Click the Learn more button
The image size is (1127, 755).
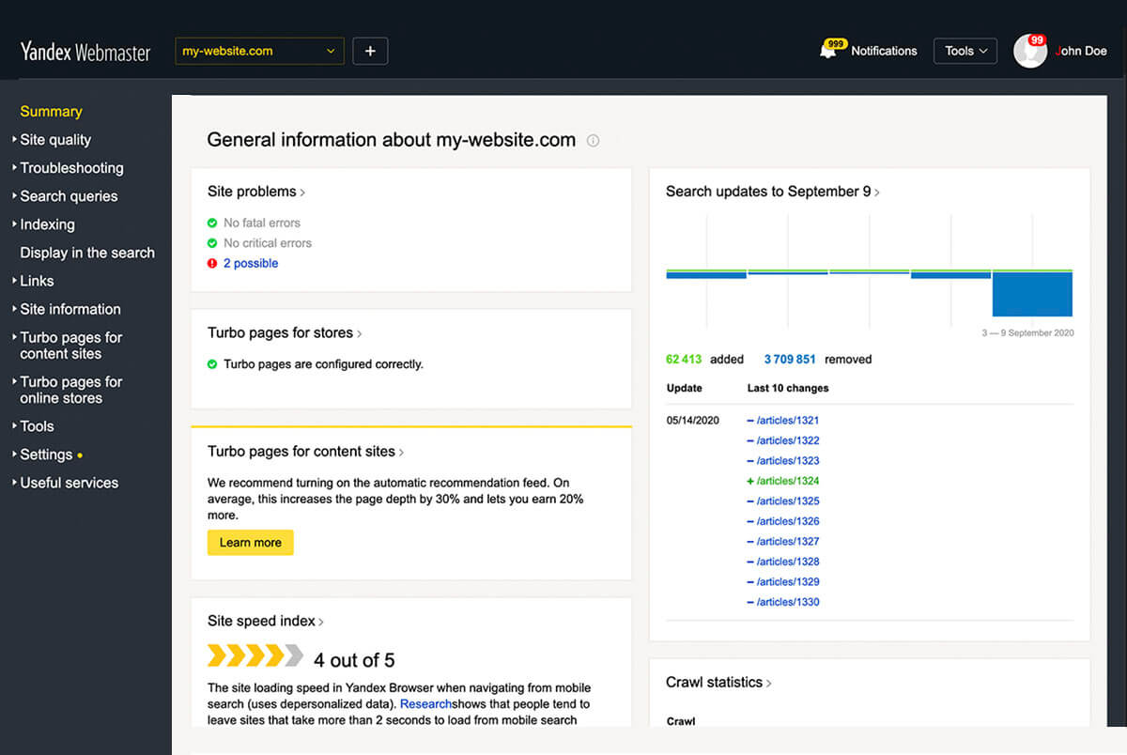250,542
